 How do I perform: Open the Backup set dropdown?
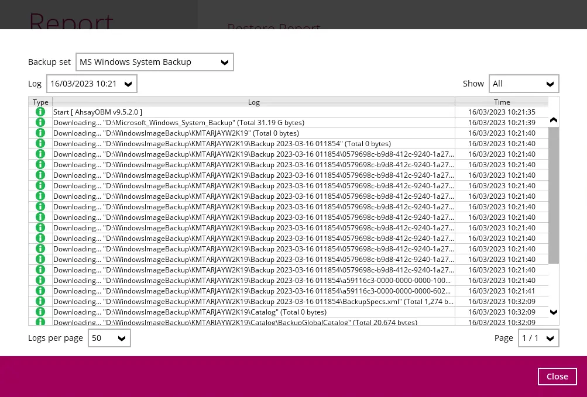click(x=155, y=62)
